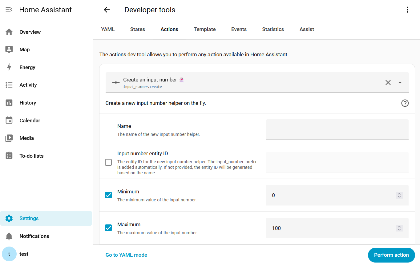View History chart icon

(x=9, y=103)
